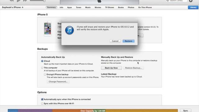Click the play button
Screen dimensions: 199x112
pos(19,1)
